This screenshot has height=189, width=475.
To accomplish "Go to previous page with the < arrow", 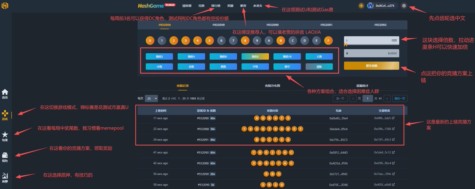I will click(x=352, y=98).
